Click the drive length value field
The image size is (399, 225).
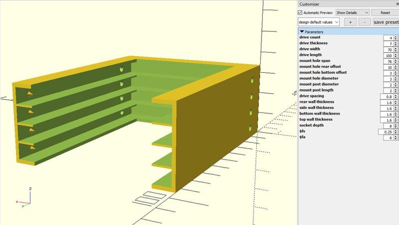[389, 55]
